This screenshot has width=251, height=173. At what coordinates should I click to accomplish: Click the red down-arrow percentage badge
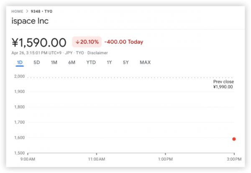[87, 42]
